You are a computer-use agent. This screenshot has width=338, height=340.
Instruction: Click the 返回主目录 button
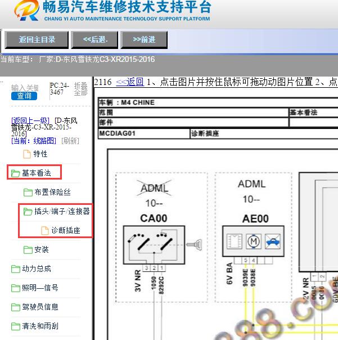pos(37,39)
